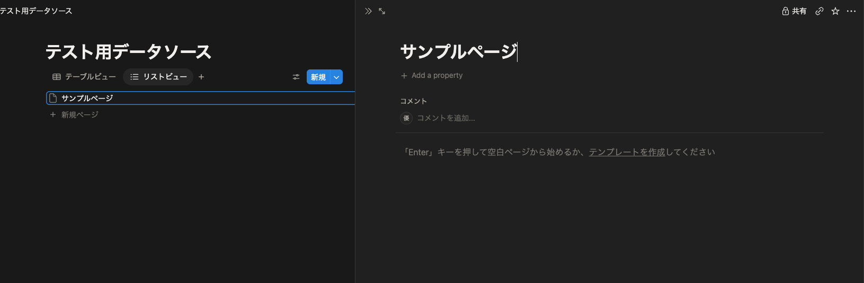Click the サンプルページ page document icon
This screenshot has height=283, width=864.
53,98
